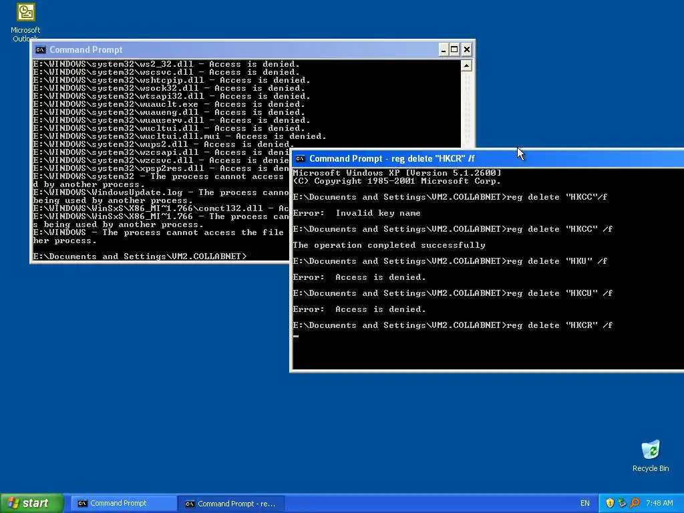The width and height of the screenshot is (684, 513).
Task: Click 'The operation completed successfully' line
Action: pyautogui.click(x=389, y=245)
